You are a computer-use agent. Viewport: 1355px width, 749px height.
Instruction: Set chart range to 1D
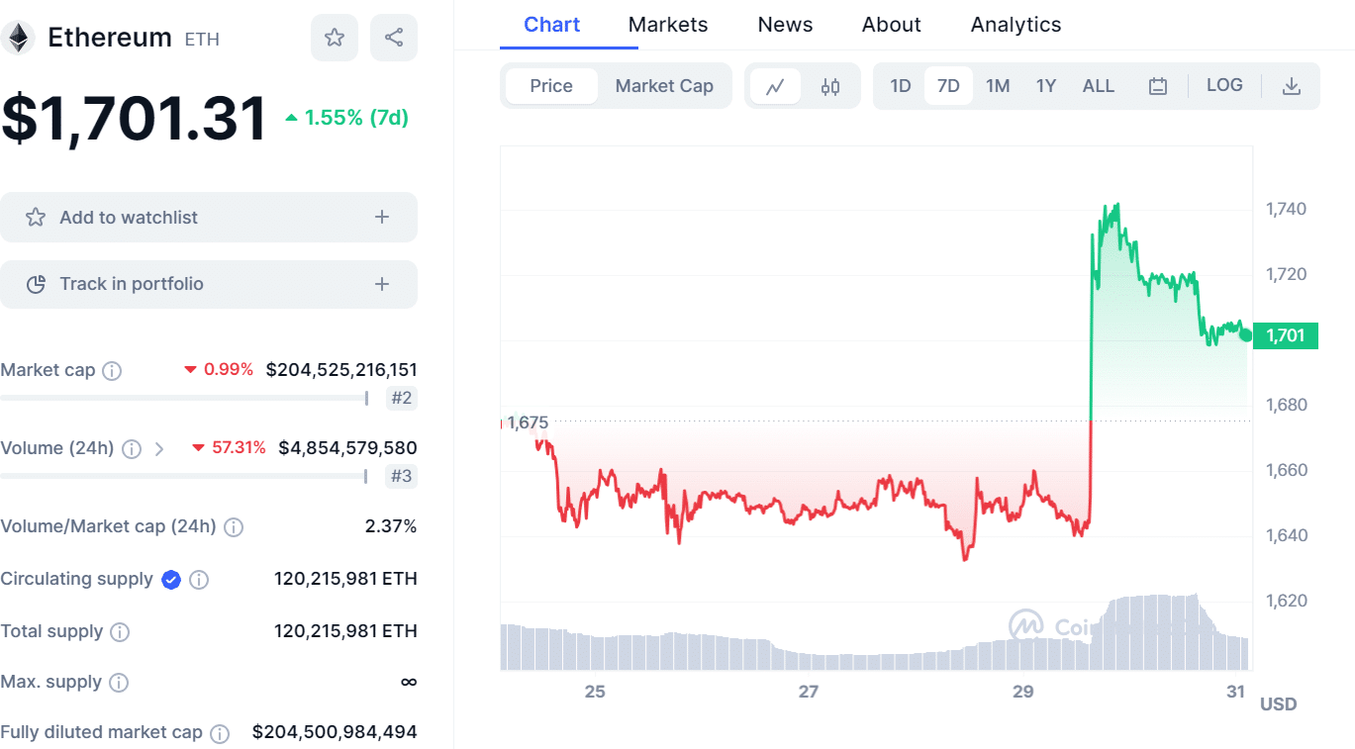(x=901, y=86)
